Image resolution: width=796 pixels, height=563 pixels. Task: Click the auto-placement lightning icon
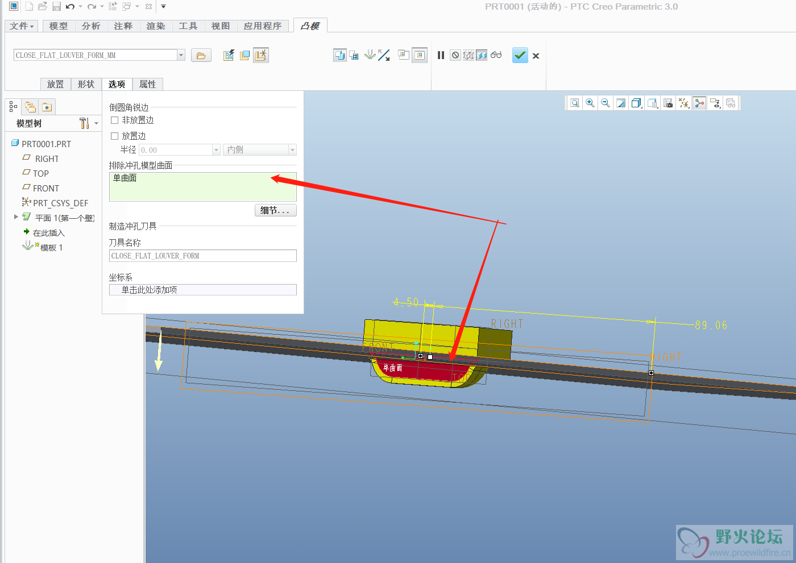(x=229, y=55)
